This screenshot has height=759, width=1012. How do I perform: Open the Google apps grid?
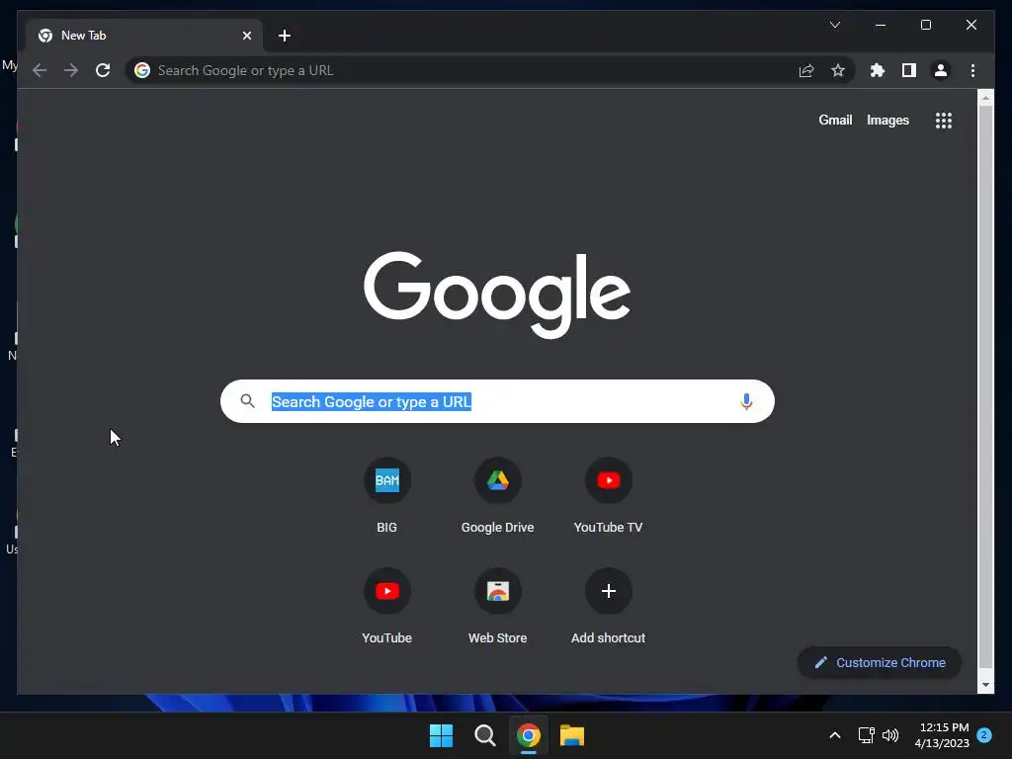coord(944,120)
